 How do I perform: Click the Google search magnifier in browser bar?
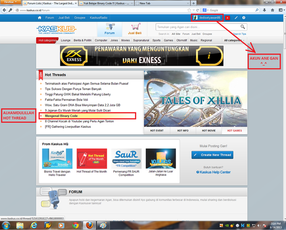pyautogui.click(x=257, y=10)
